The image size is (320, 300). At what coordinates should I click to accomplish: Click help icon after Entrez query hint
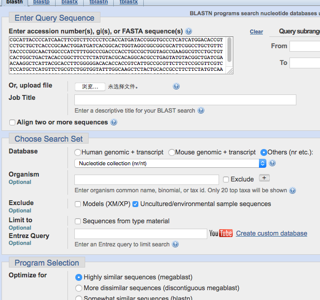175,244
